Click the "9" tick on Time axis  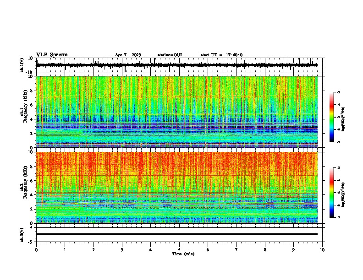pos(293,250)
